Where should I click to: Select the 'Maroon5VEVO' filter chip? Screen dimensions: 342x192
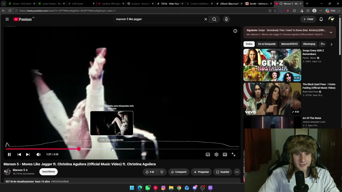point(289,44)
